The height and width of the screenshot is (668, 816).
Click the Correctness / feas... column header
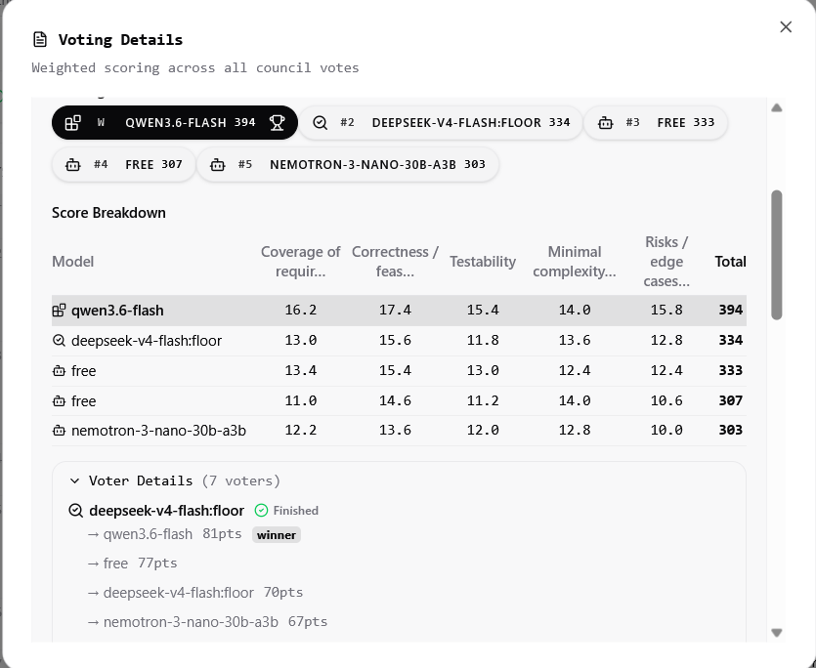click(395, 261)
